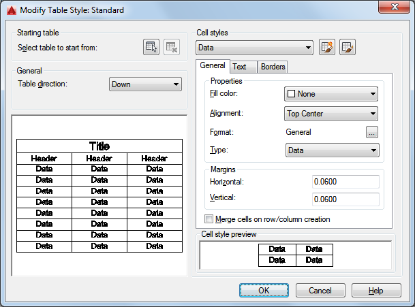
Task: Click the select starting table icon
Action: (x=151, y=48)
